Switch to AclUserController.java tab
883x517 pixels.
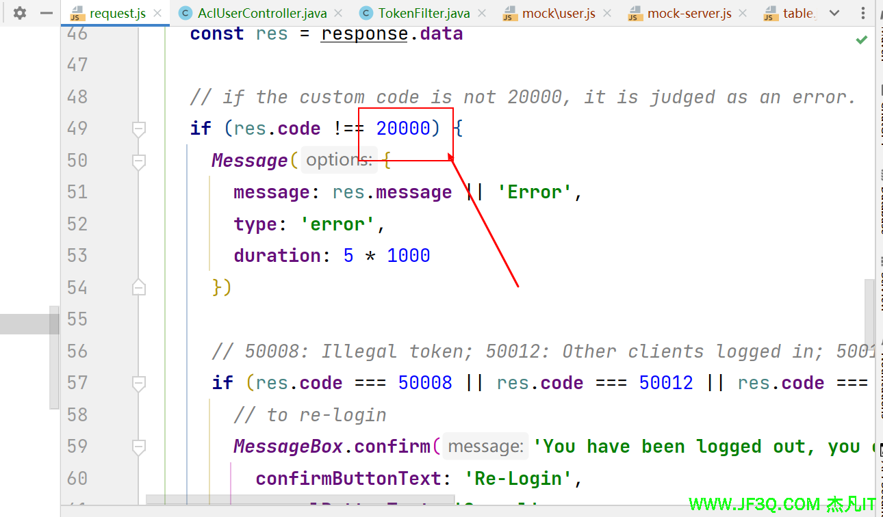[x=261, y=14]
